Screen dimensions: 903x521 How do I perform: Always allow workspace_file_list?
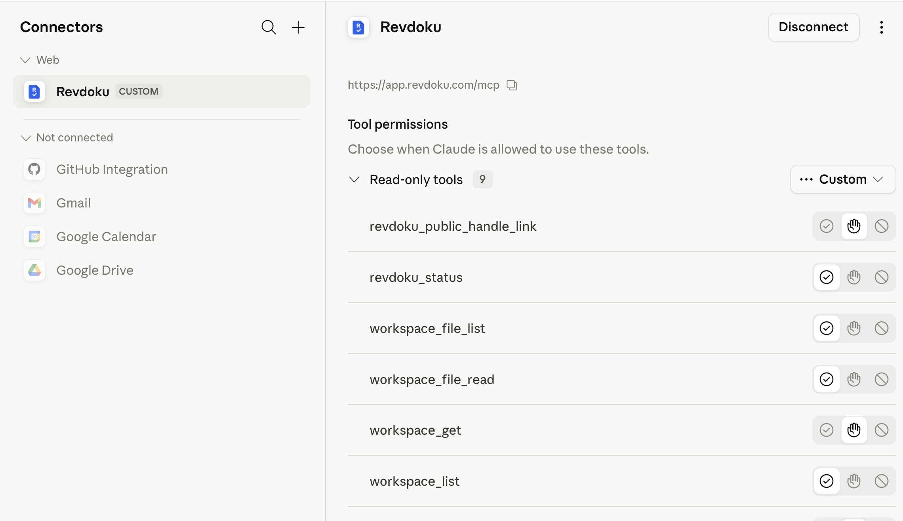pyautogui.click(x=827, y=328)
